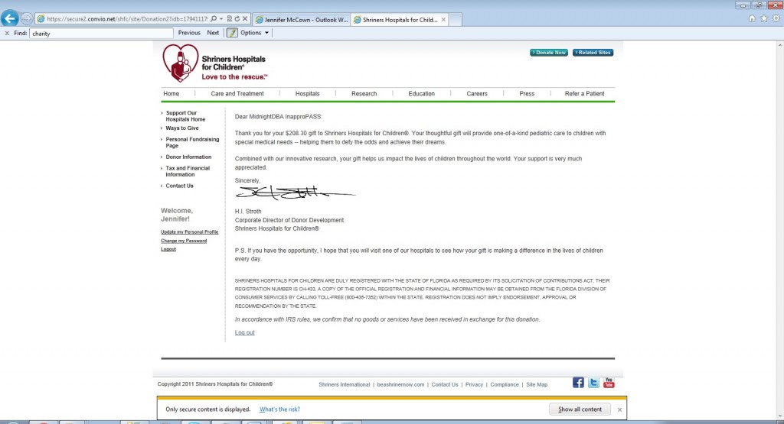
Task: Click the URL address bar field
Action: [x=127, y=19]
